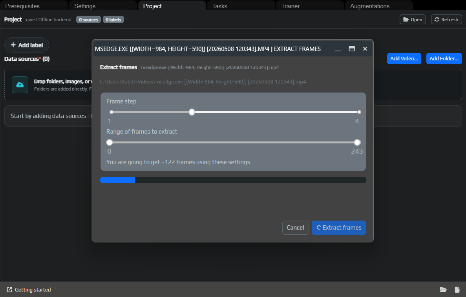
Task: Click the folder icon in status bar
Action: click(443, 290)
